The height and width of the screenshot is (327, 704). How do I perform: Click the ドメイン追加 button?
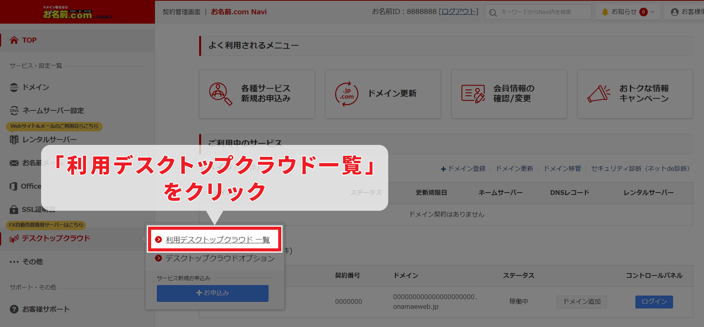[x=582, y=302]
